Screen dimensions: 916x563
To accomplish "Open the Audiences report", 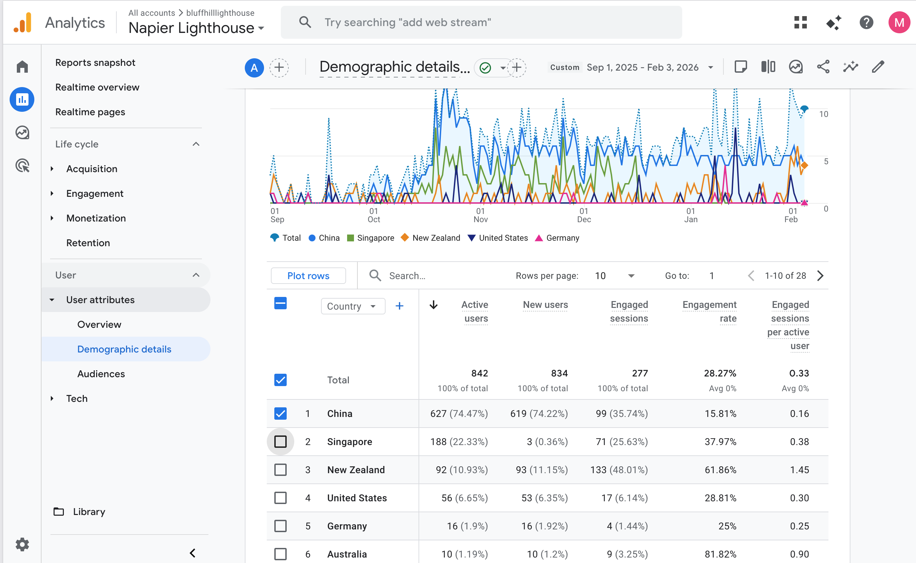I will tap(101, 374).
